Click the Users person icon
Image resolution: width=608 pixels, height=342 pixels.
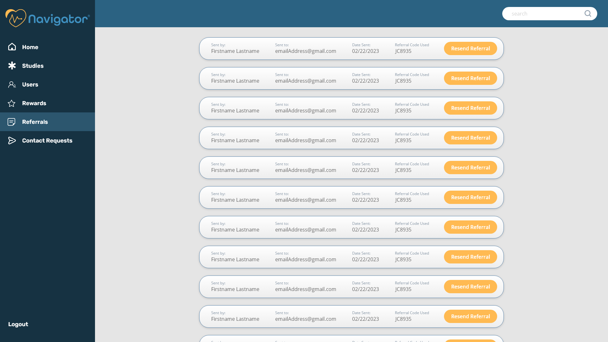tap(12, 85)
